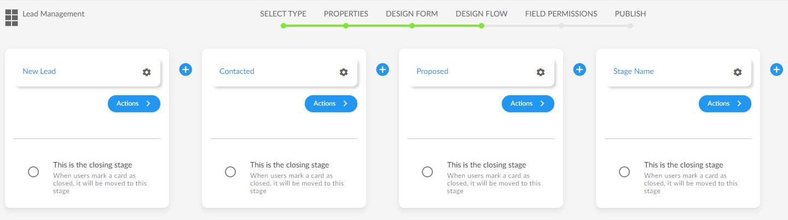Image resolution: width=788 pixels, height=220 pixels.
Task: Jump to the DESIGN FORM progress dot
Action: 412,25
